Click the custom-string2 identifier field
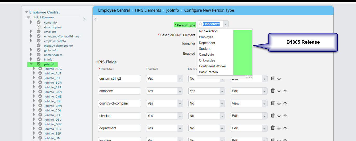The width and height of the screenshot is (356, 141). click(x=119, y=79)
